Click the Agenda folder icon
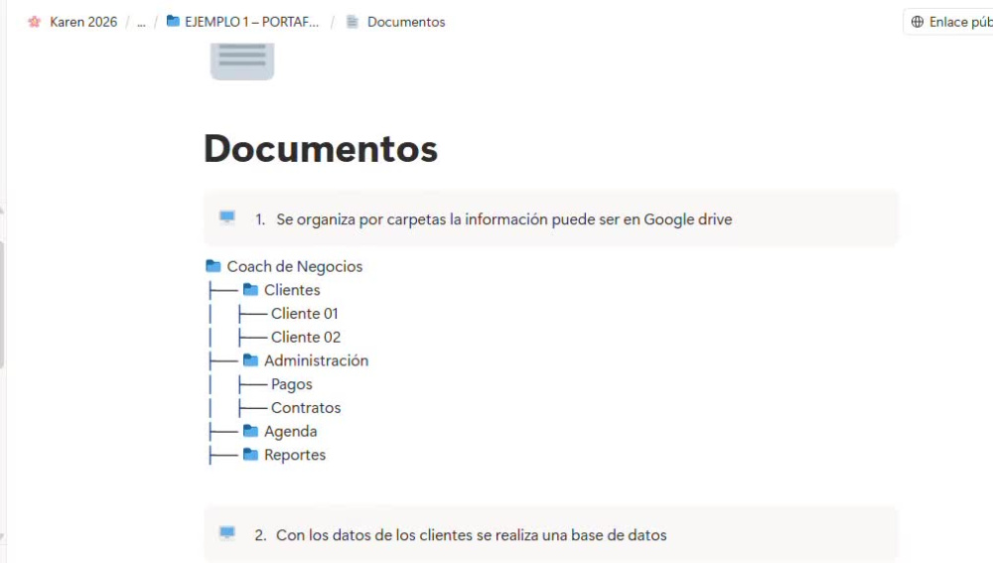Viewport: 993px width, 563px height. tap(251, 431)
